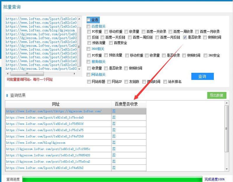Toggle the 全选 checkbox
This screenshot has height=182, width=233.
[89, 20]
